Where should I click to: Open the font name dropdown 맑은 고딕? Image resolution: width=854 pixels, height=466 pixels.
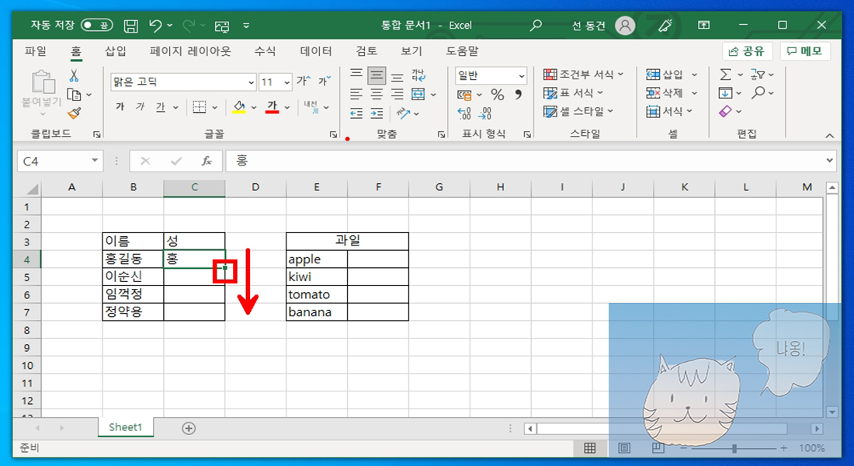(x=251, y=82)
